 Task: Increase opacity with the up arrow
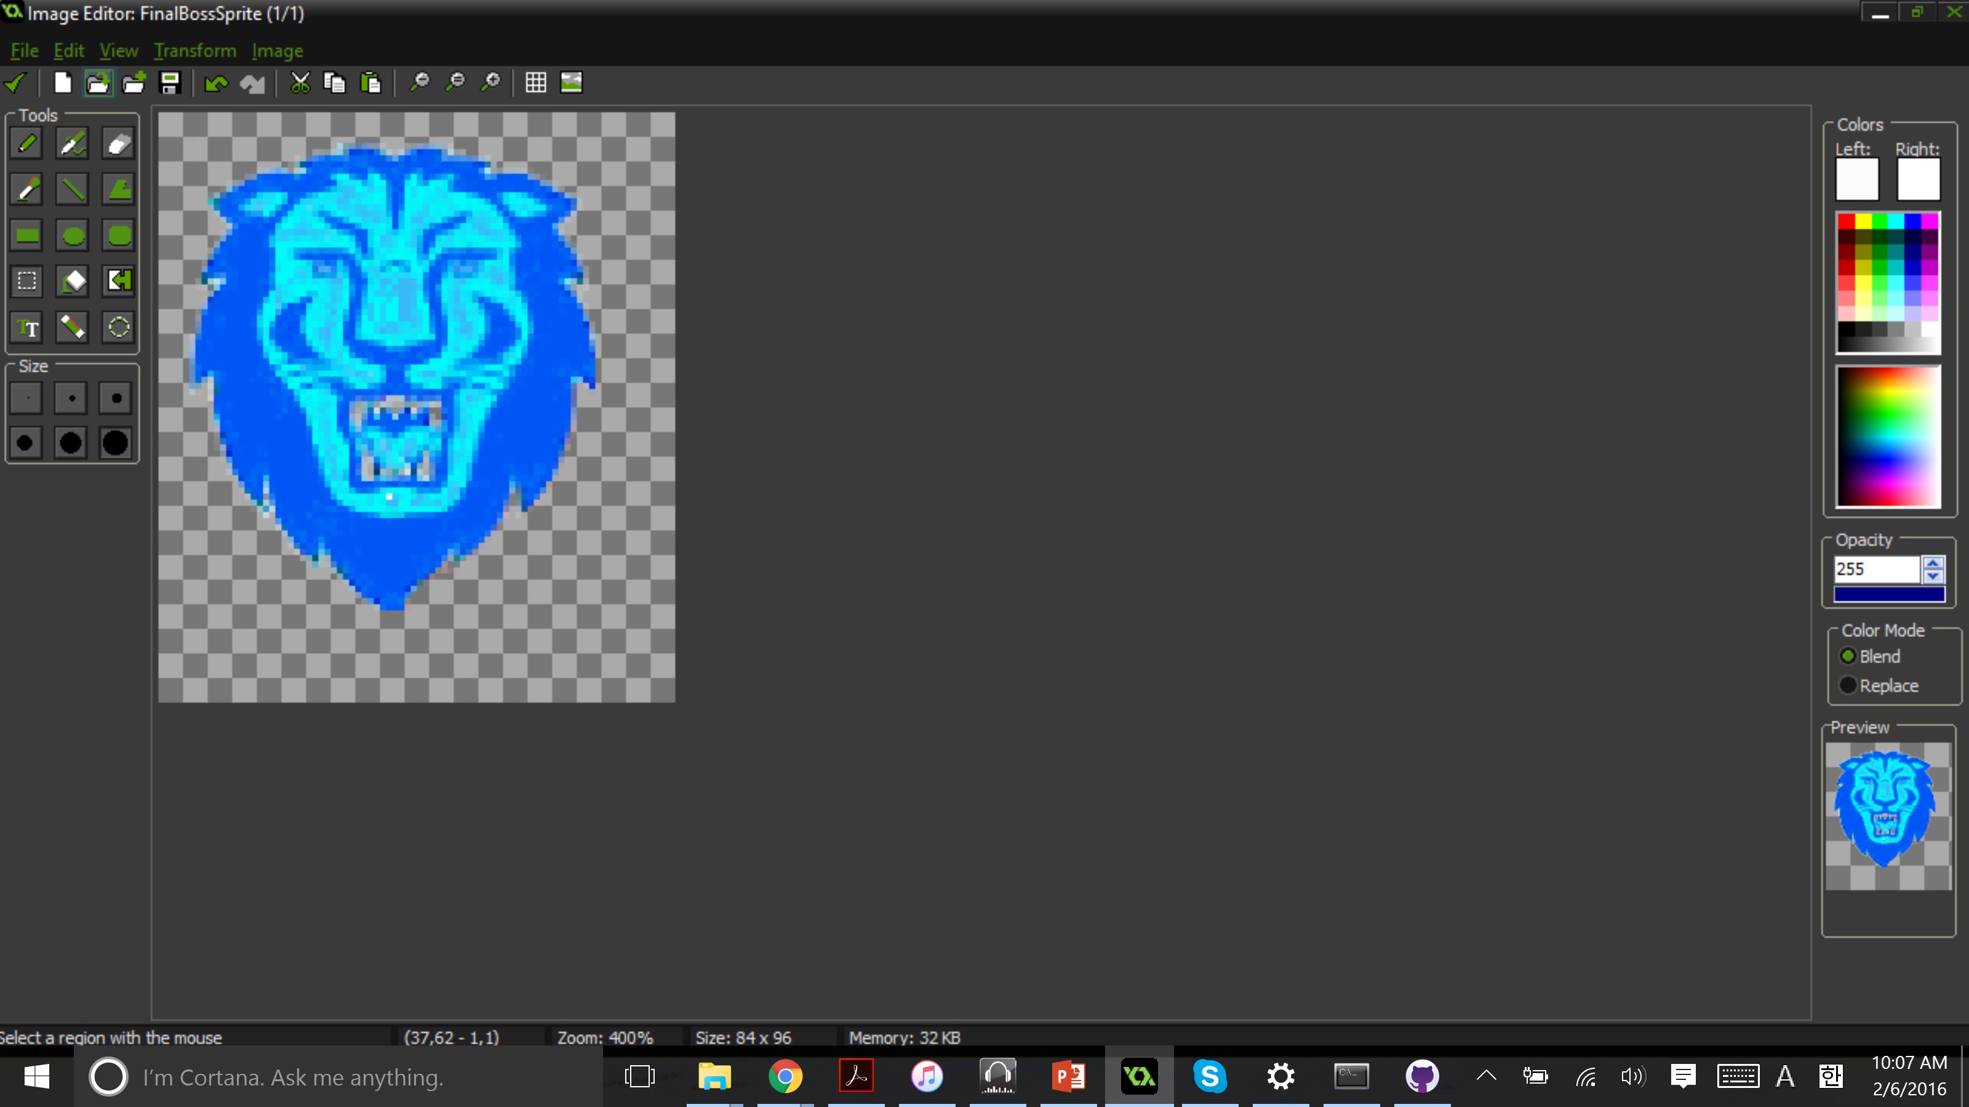point(1933,563)
